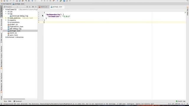Viewport: 189px width, 106px height.
Task: Close the package.json editor tab
Action: coord(63,7)
